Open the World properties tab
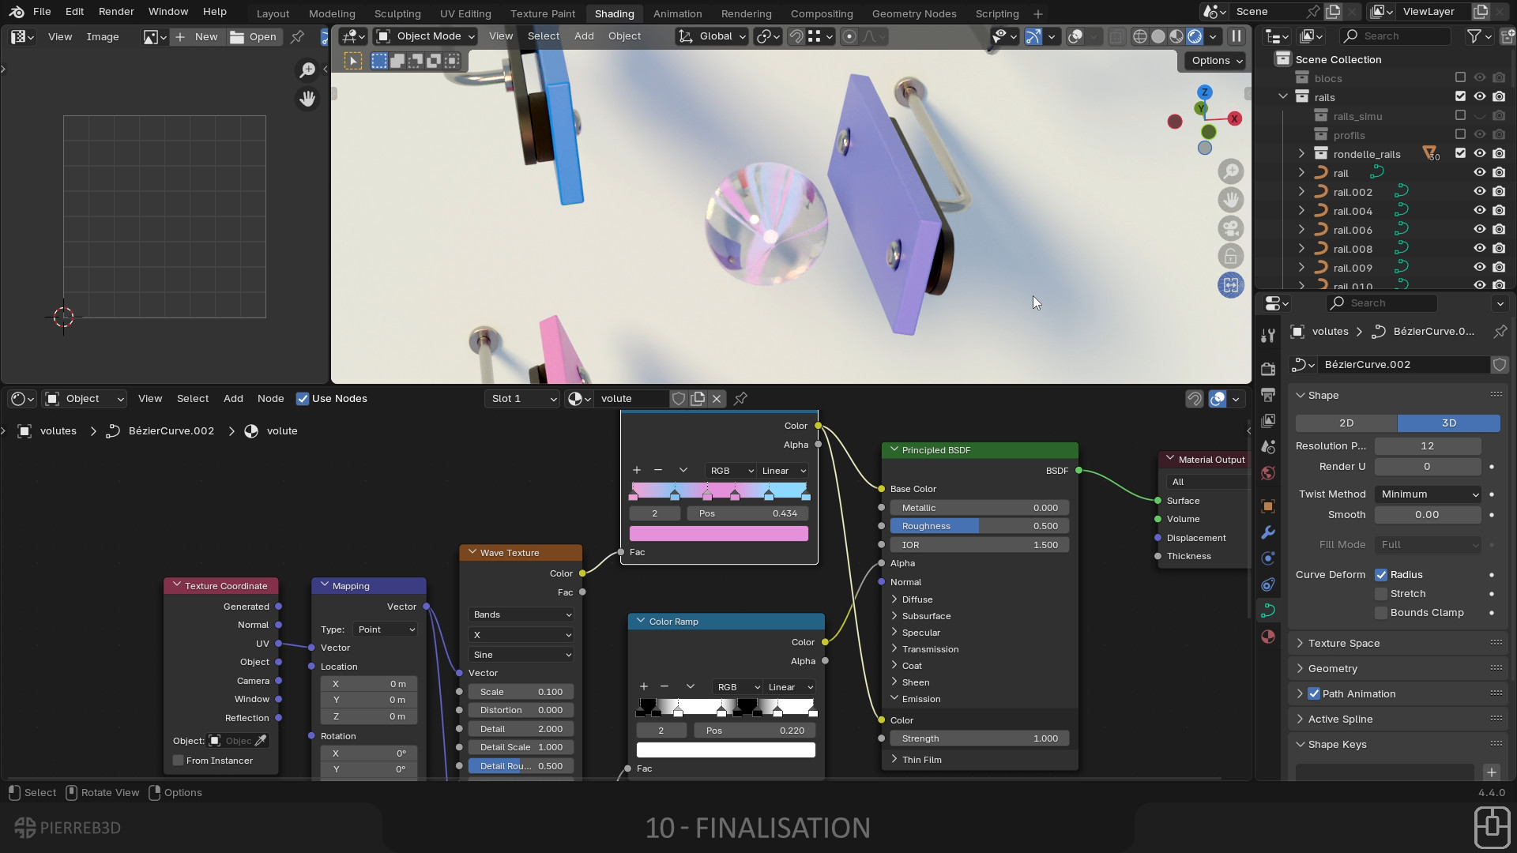 click(1268, 473)
